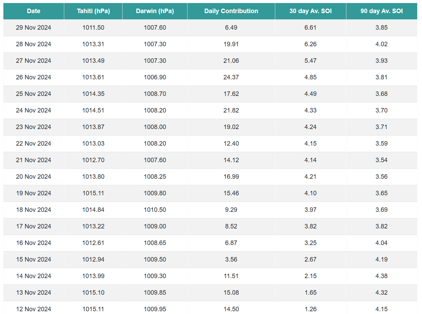Viewport: 422px width, 314px height.
Task: Click Darwin value 1009.80
Action: [x=155, y=193]
